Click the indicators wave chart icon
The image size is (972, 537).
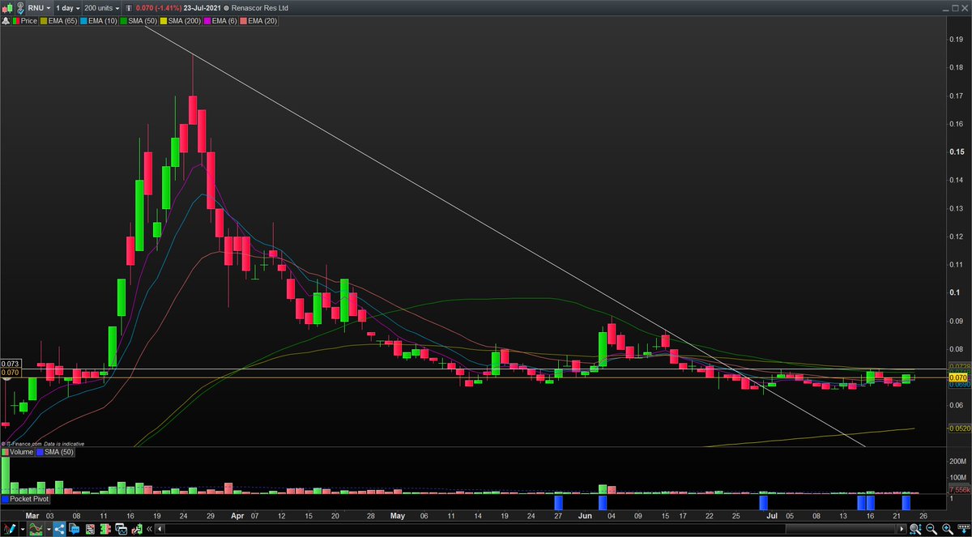36,528
